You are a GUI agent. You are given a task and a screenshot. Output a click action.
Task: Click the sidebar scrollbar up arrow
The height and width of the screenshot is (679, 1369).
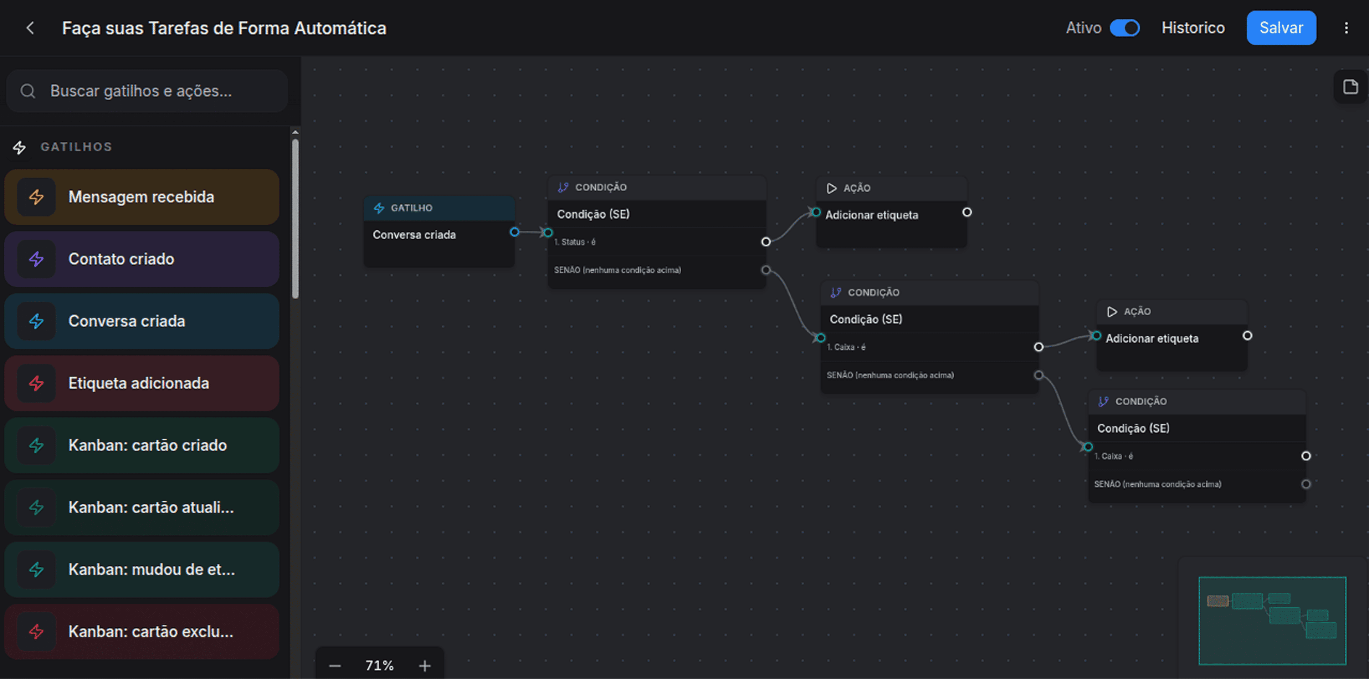[x=295, y=132]
